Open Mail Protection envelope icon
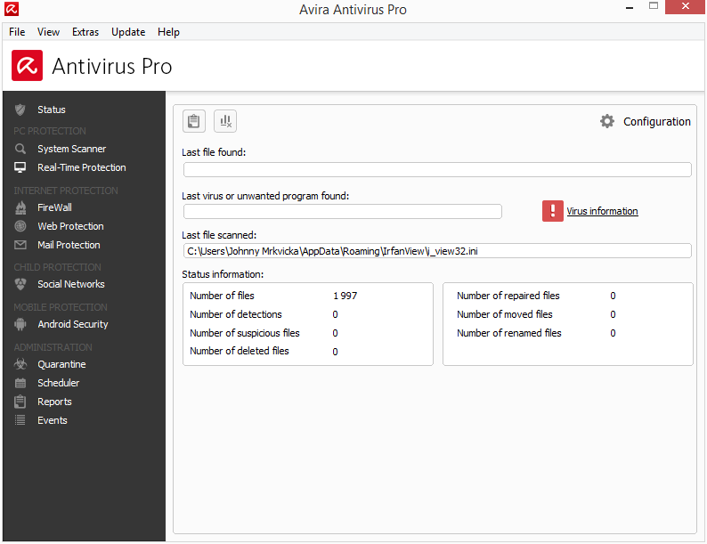 pos(20,245)
